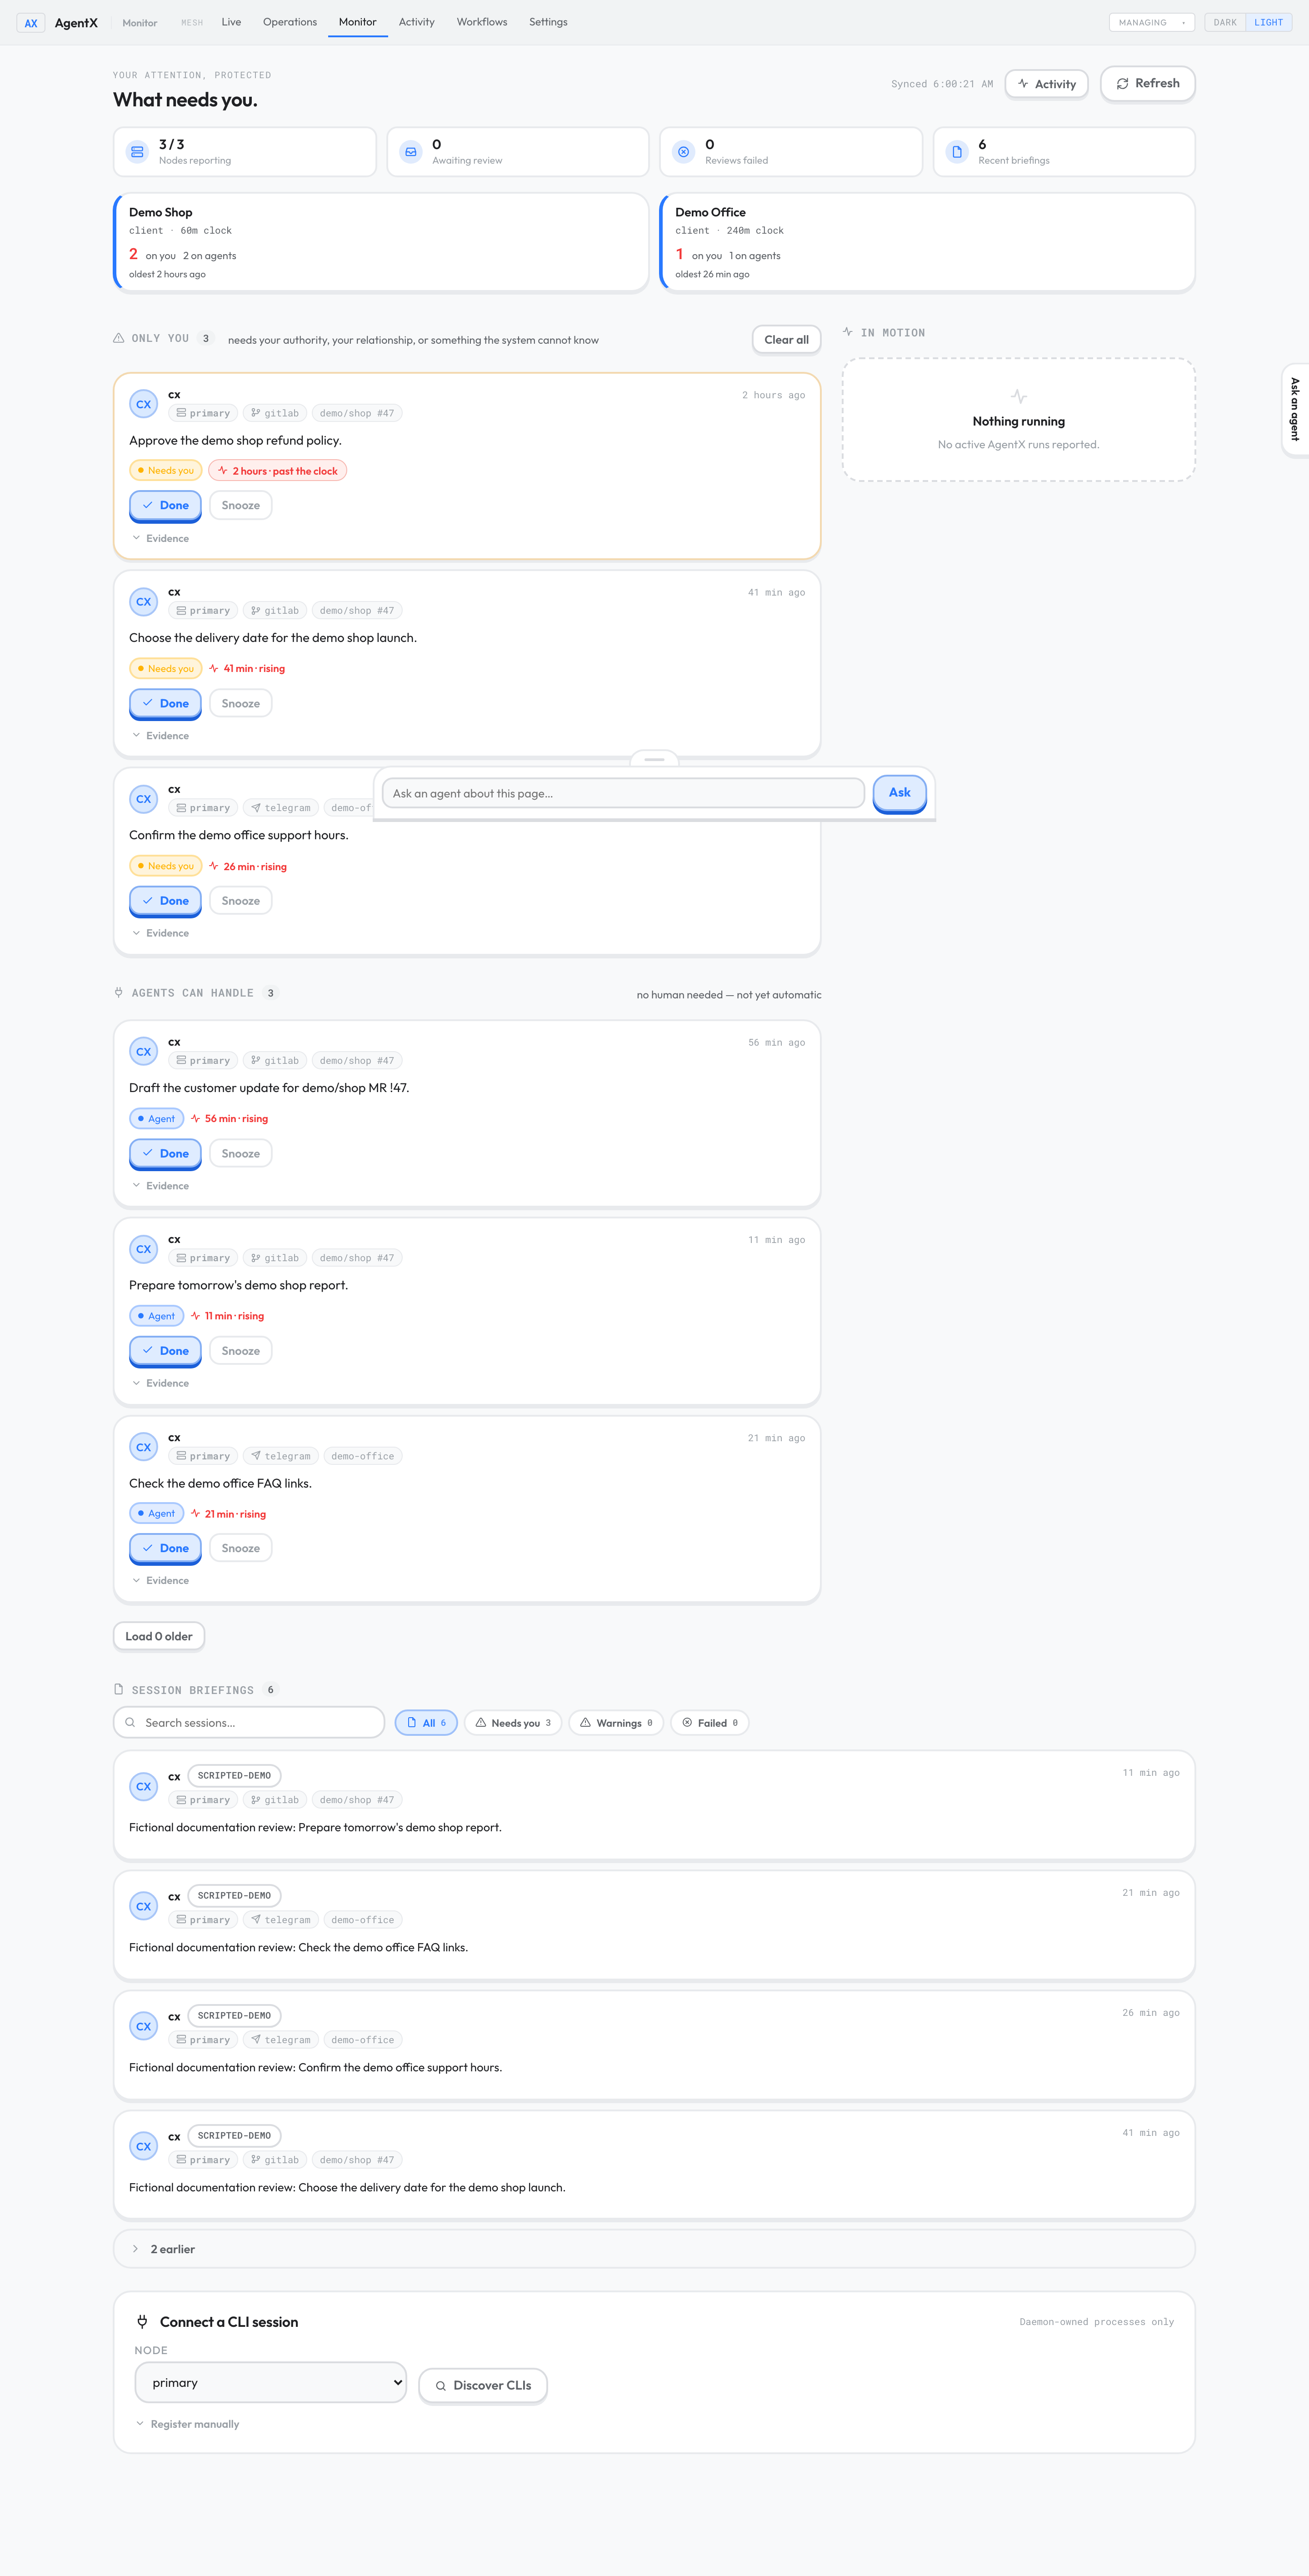This screenshot has height=2576, width=1309.
Task: Click the CX avatar on customer update card
Action: pos(144,1052)
